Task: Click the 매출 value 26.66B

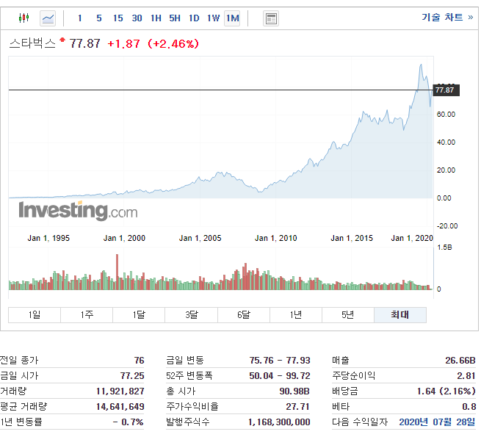Action: pyautogui.click(x=460, y=361)
